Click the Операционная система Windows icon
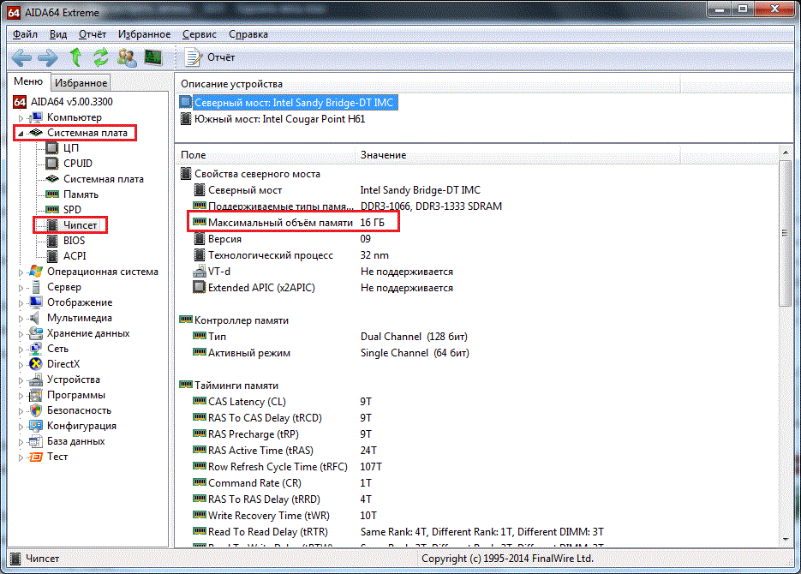The width and height of the screenshot is (801, 574). (x=36, y=272)
